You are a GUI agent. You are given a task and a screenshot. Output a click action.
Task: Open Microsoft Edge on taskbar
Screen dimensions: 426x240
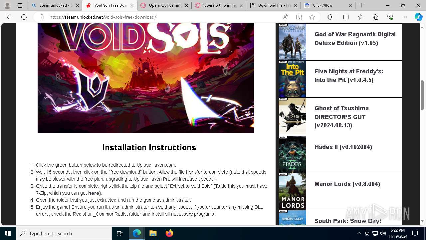[x=137, y=233]
